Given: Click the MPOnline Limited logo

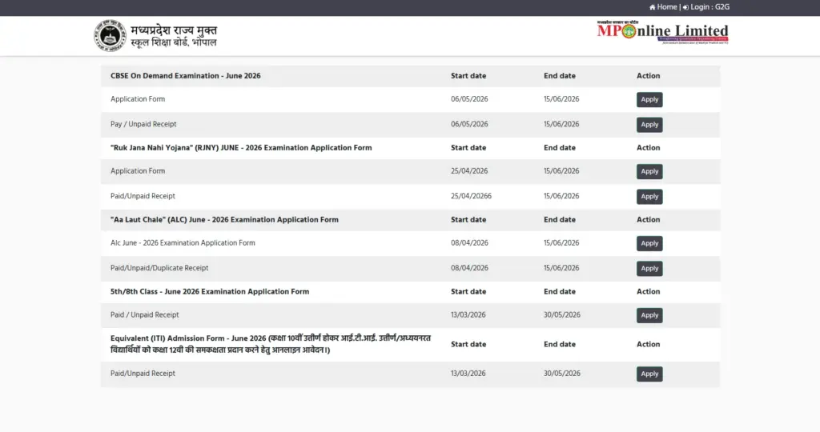Looking at the screenshot, I should pyautogui.click(x=662, y=32).
